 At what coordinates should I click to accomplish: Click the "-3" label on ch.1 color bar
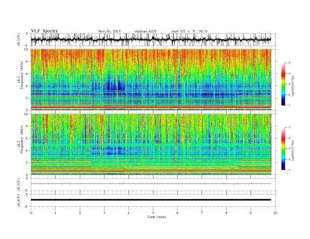click(x=288, y=63)
